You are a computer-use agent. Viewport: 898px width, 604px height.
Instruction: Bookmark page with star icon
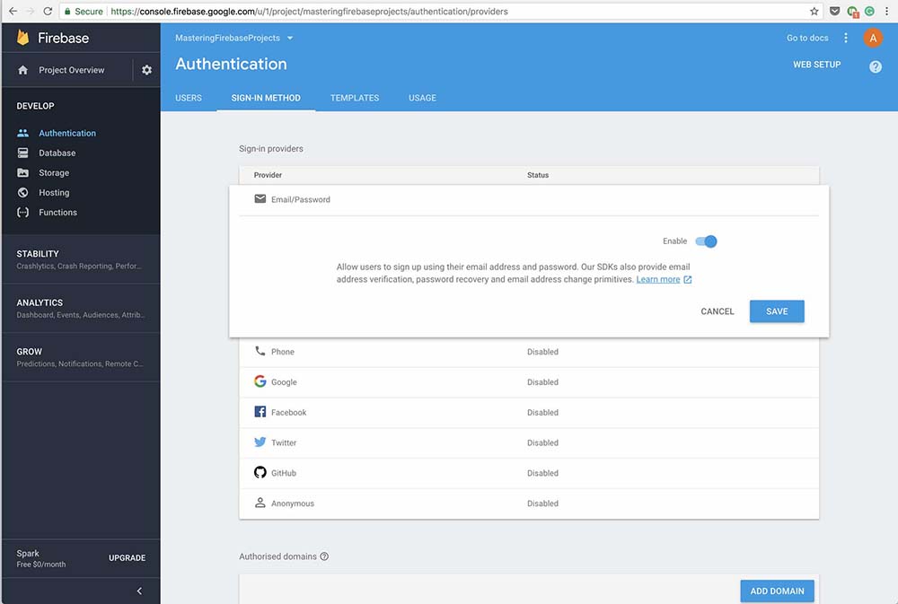pos(814,12)
